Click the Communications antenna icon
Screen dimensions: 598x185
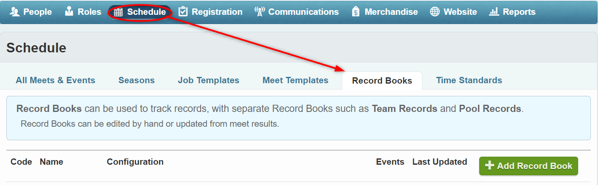[x=260, y=12]
